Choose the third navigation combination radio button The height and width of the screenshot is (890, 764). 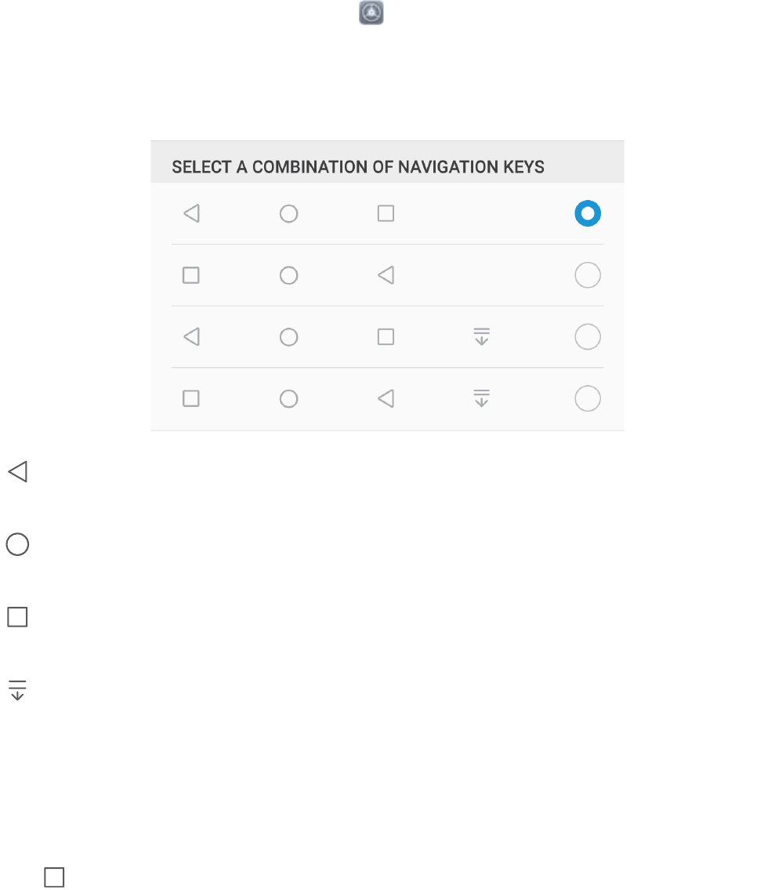coord(588,337)
